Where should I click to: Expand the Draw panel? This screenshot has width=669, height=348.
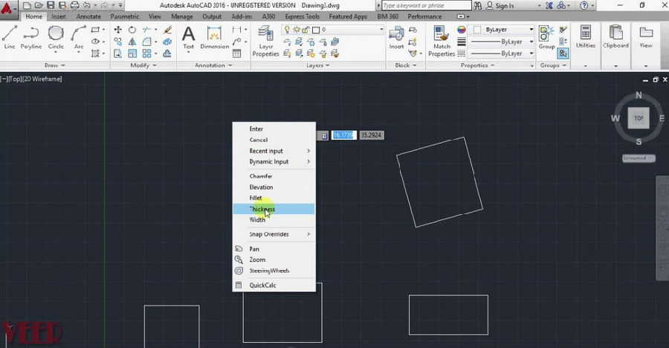54,65
